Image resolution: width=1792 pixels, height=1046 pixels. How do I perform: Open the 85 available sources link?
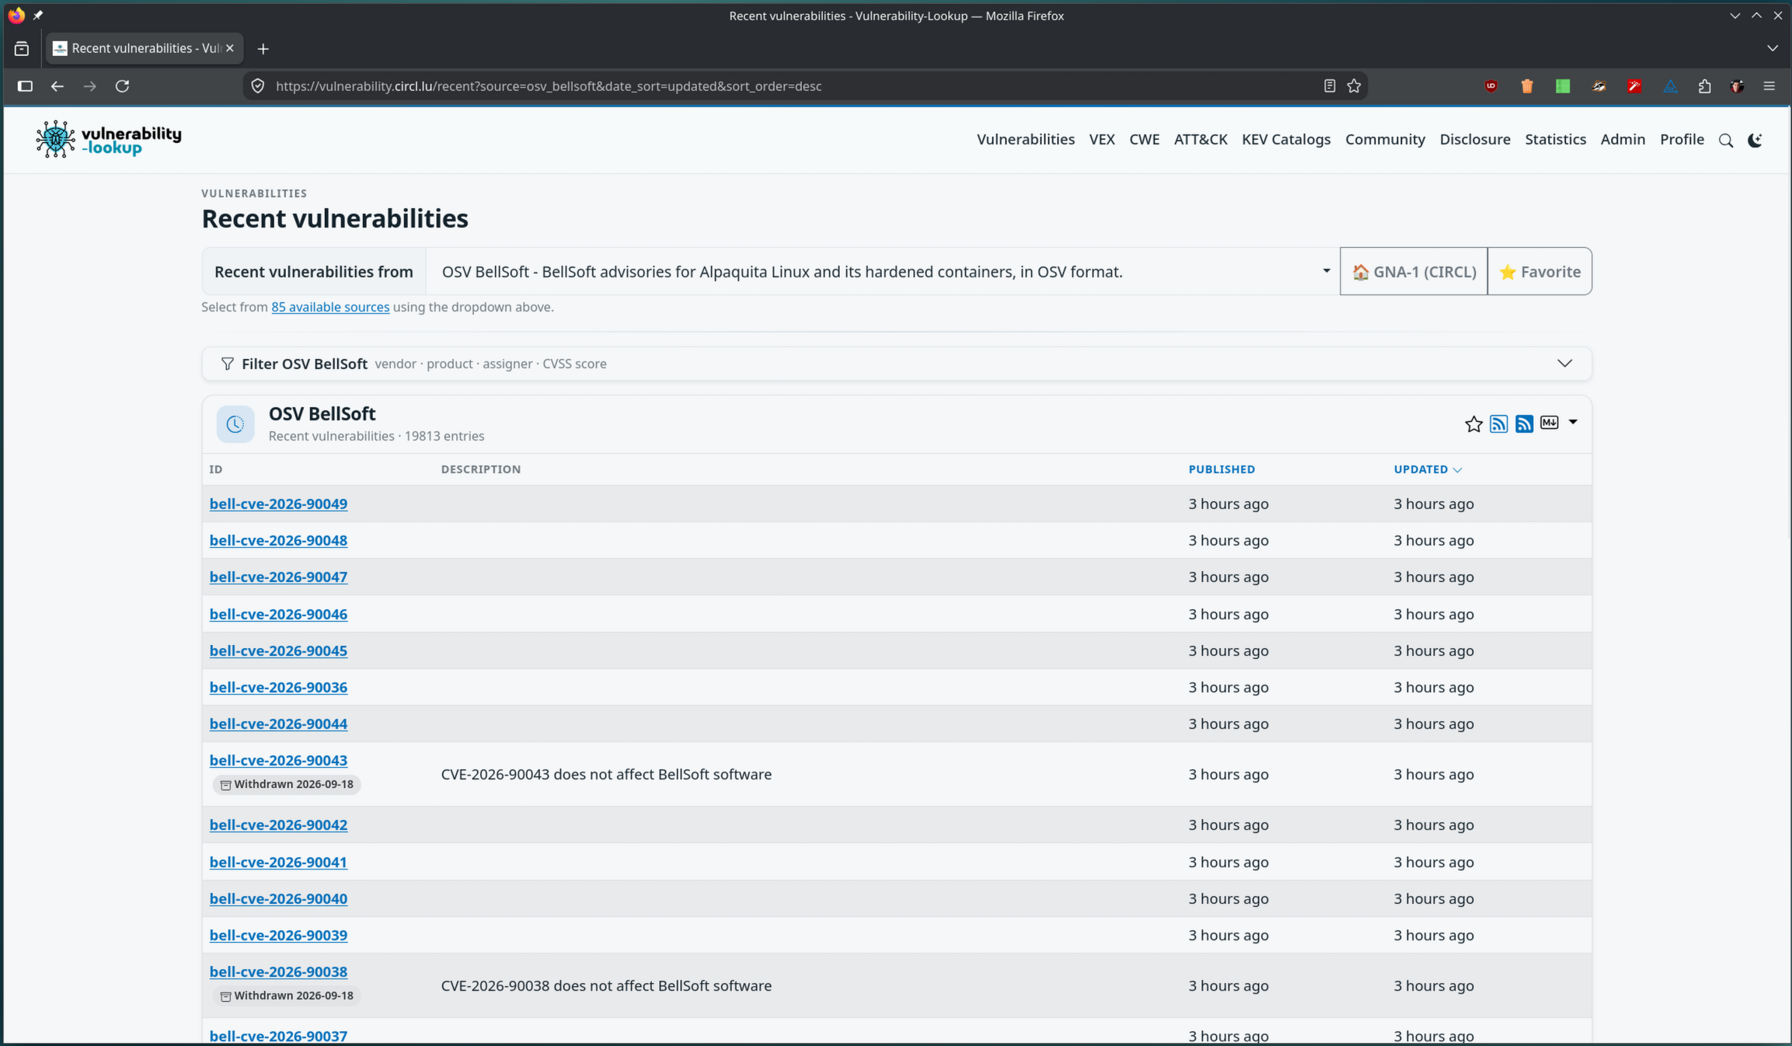[330, 307]
